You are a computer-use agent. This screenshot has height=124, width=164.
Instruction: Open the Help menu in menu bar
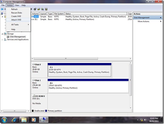click(x=24, y=5)
